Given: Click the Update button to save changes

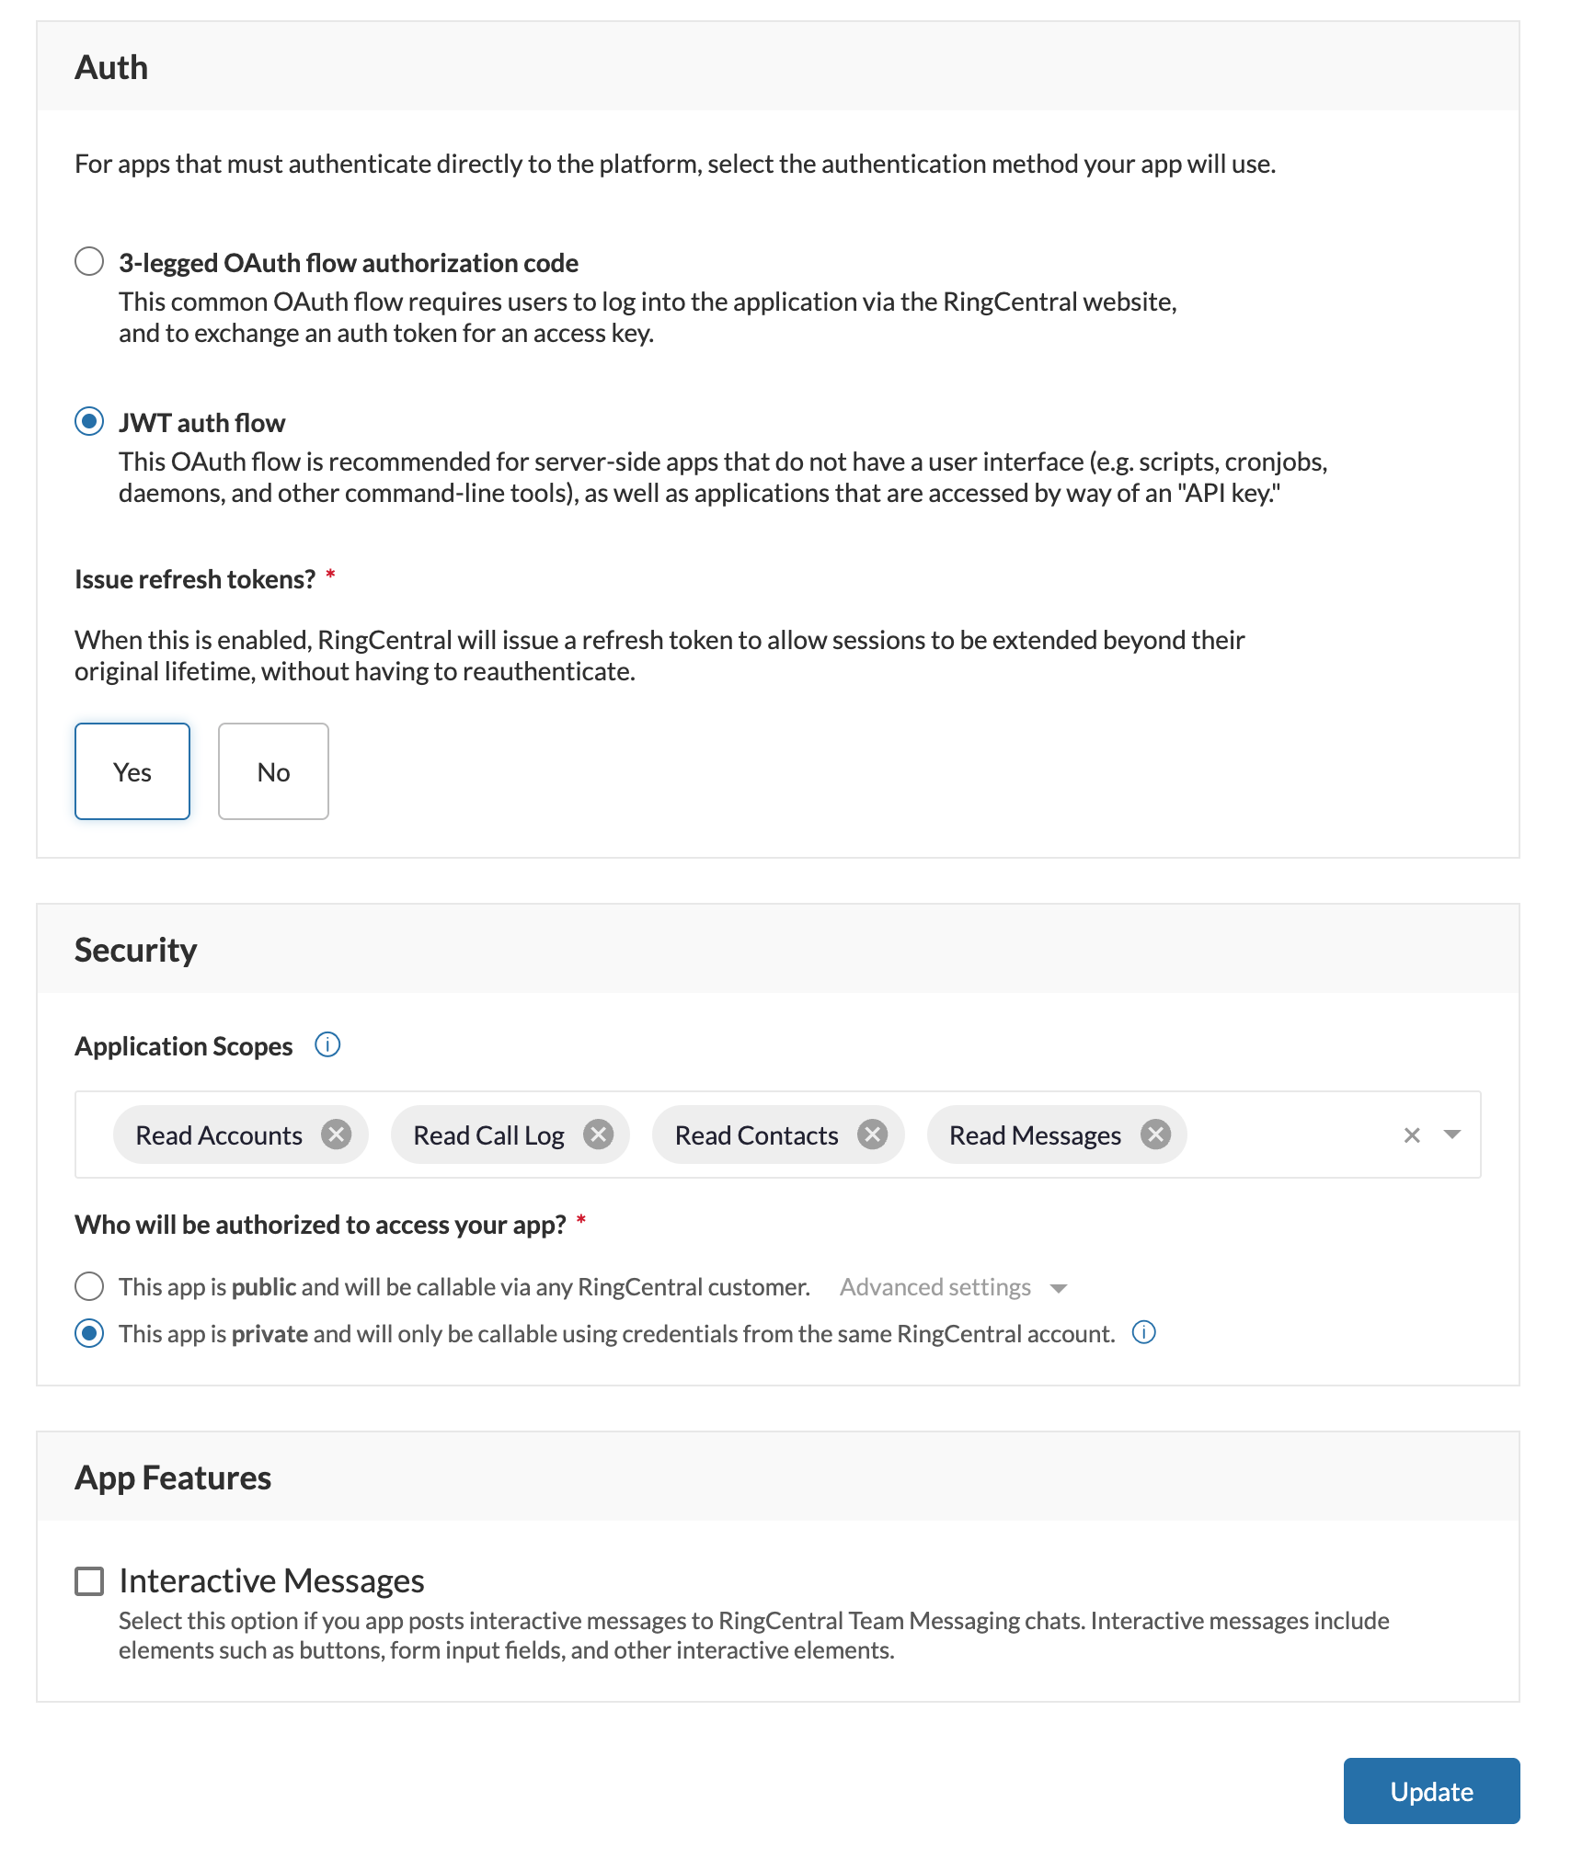Looking at the screenshot, I should pyautogui.click(x=1431, y=1791).
